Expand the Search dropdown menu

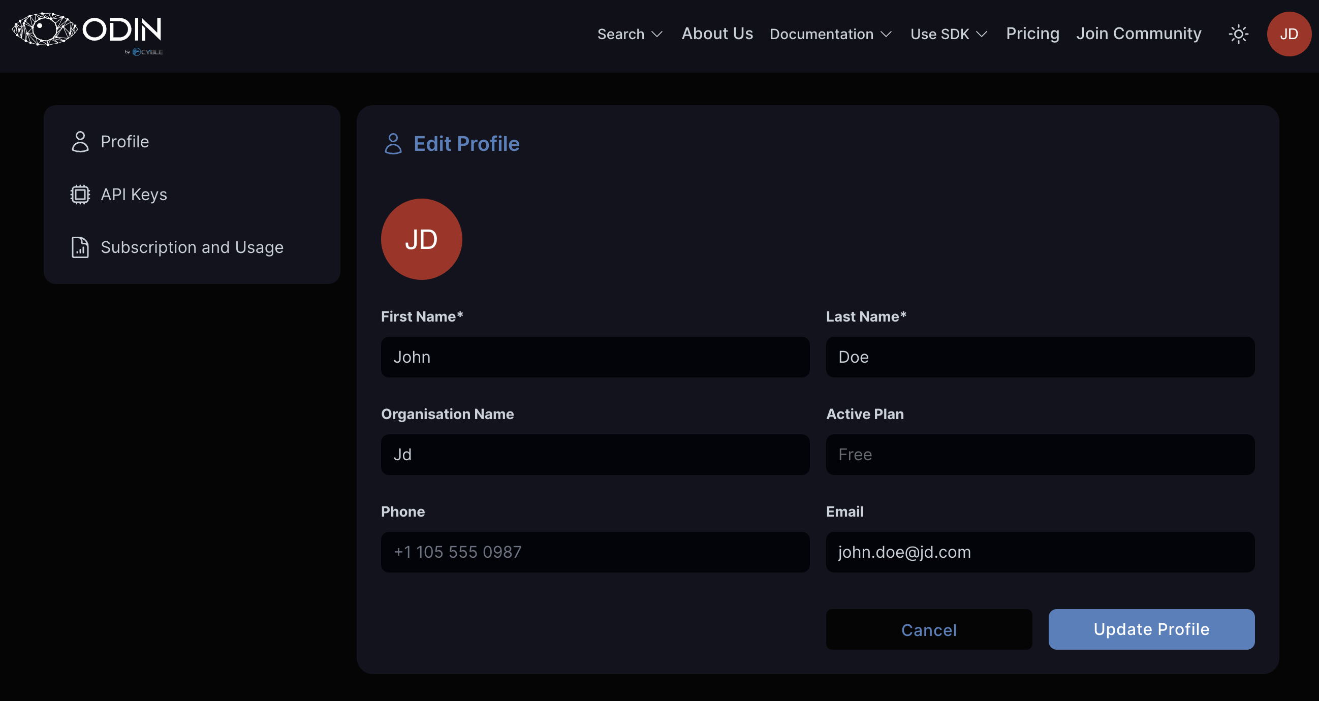tap(630, 35)
